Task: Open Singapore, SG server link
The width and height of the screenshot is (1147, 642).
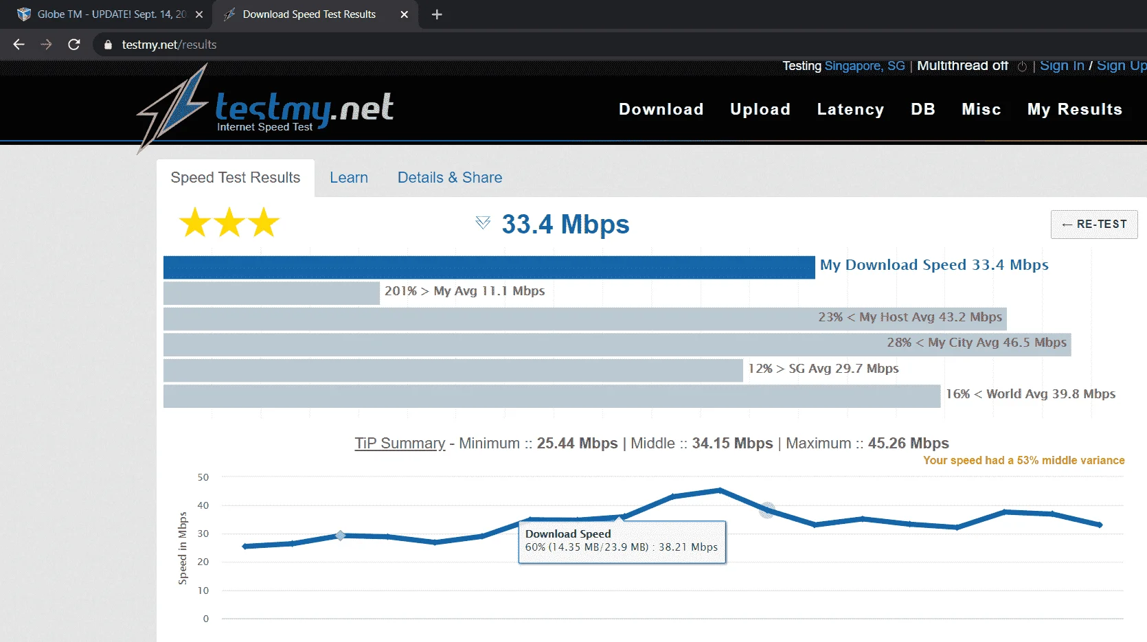Action: click(x=865, y=66)
